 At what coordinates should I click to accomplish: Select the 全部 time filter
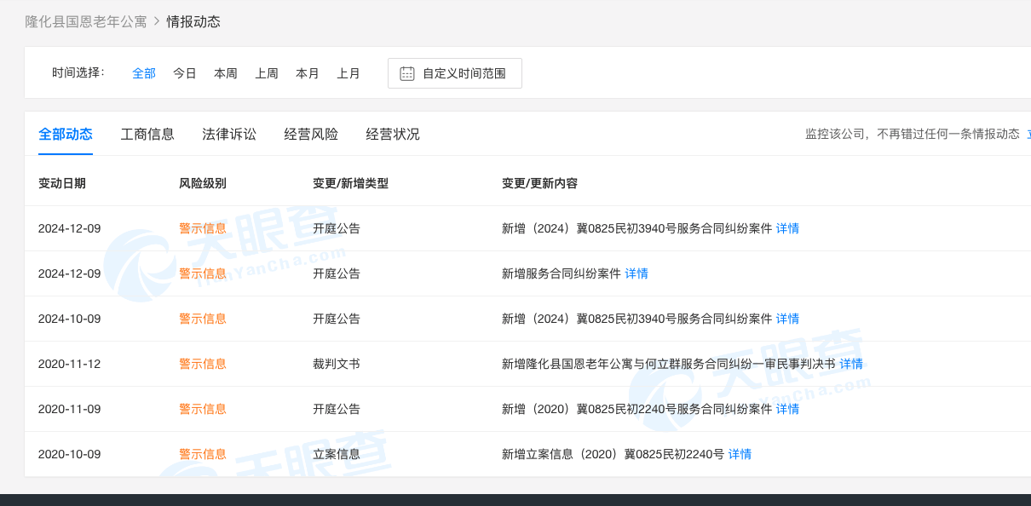144,73
